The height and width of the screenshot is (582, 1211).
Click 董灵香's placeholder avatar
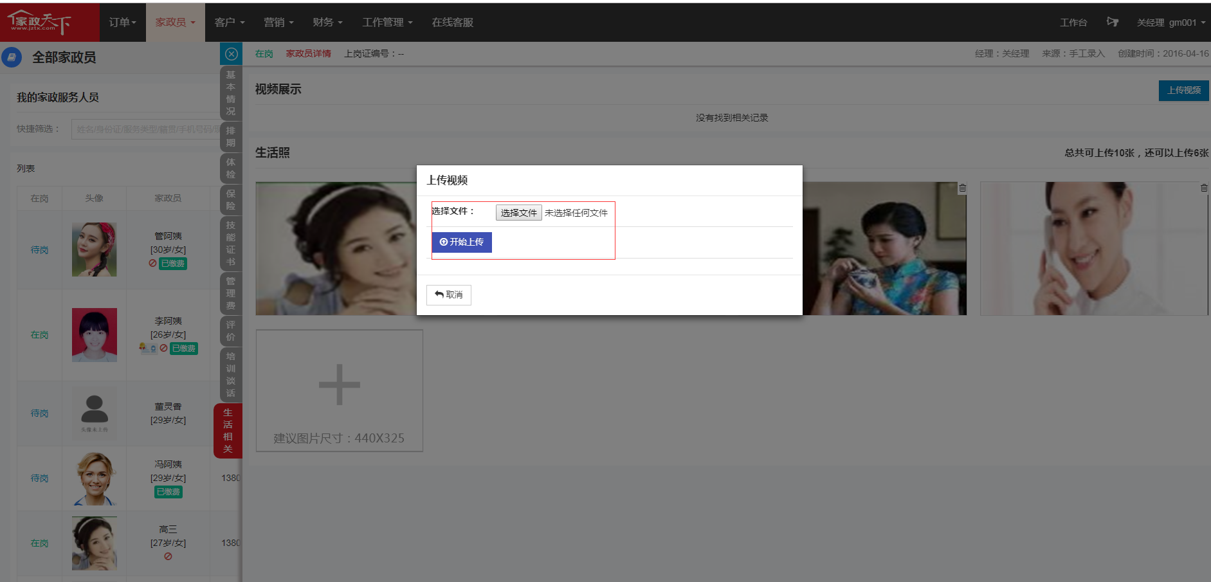coord(95,413)
